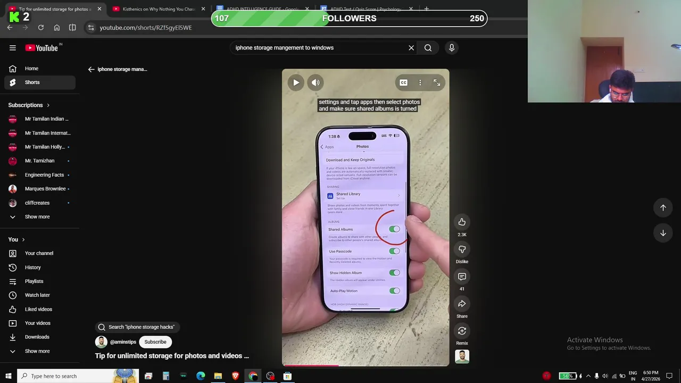Expand Show more under You section
Screen dimensions: 681x383
click(x=39, y=351)
